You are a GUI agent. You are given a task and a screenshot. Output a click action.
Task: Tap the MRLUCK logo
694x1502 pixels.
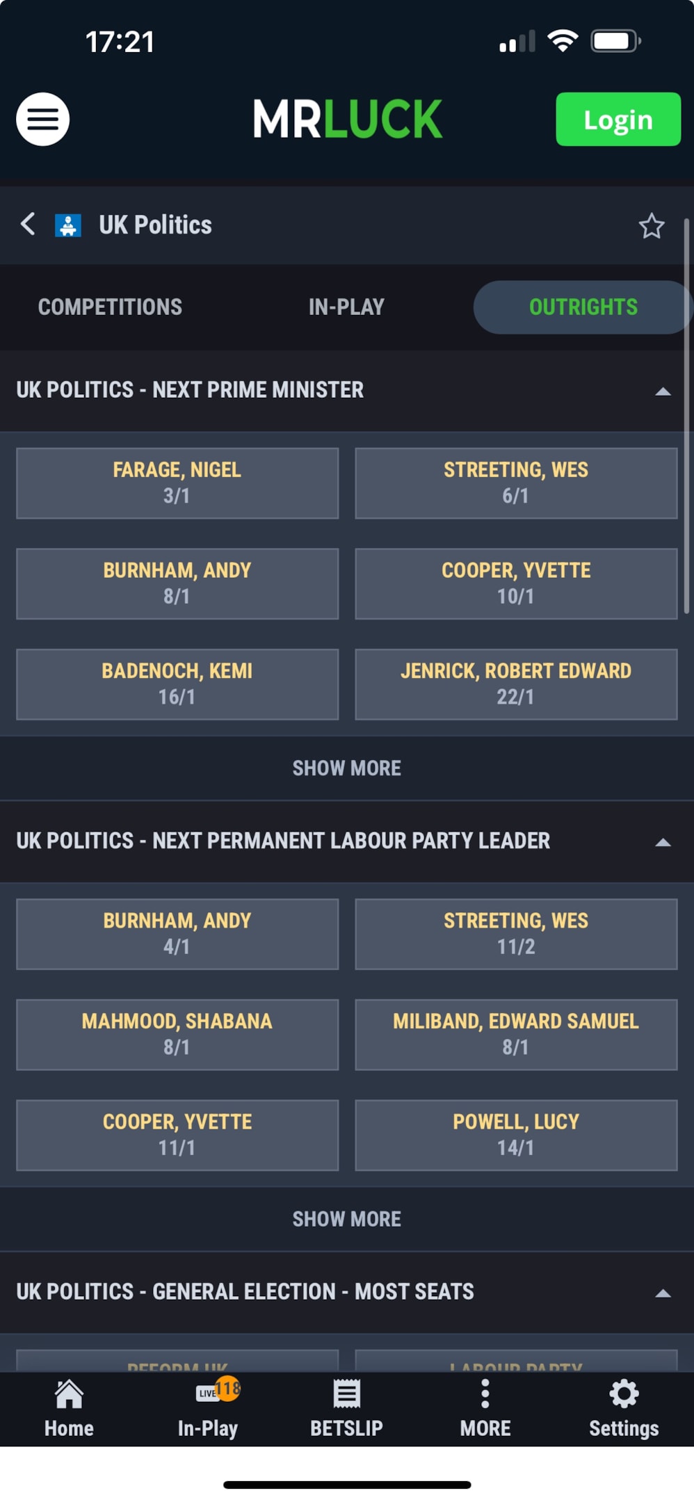tap(347, 119)
